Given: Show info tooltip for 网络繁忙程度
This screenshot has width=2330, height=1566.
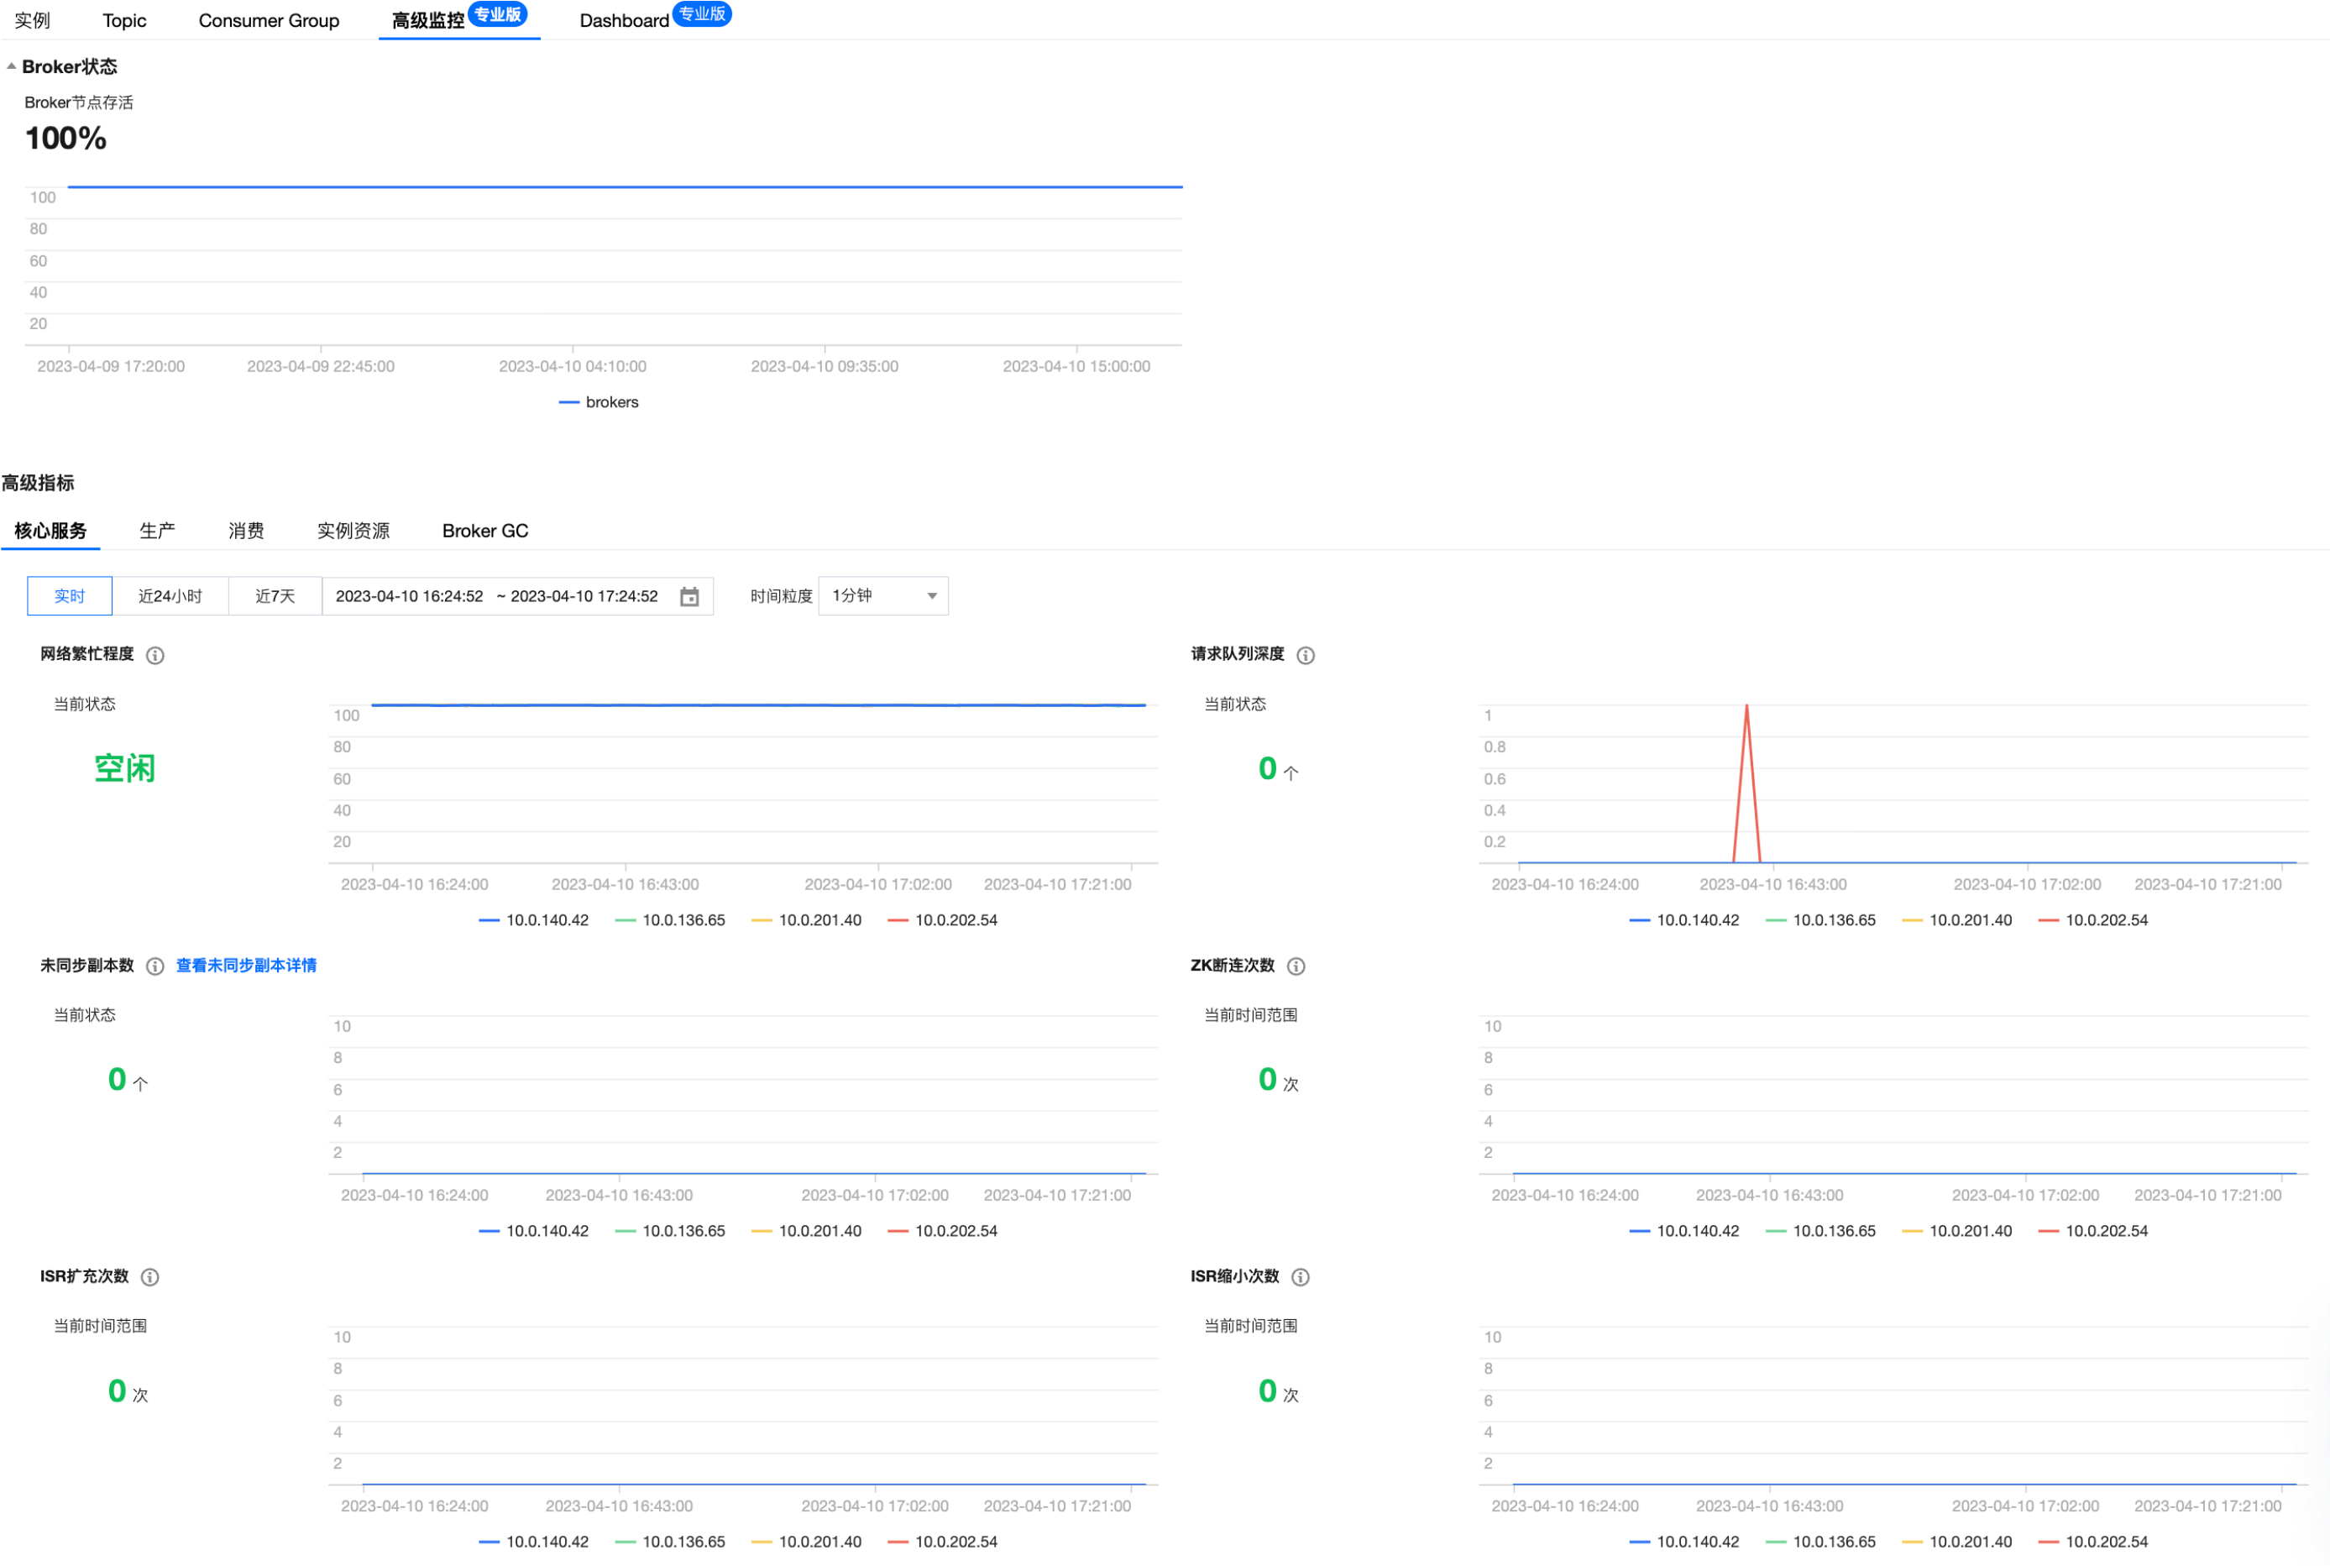Looking at the screenshot, I should 154,654.
